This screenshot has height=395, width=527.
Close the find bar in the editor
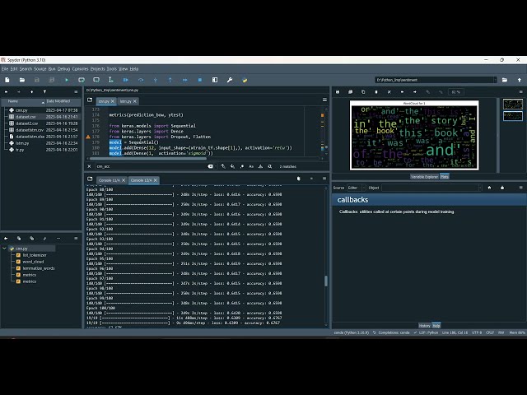89,166
